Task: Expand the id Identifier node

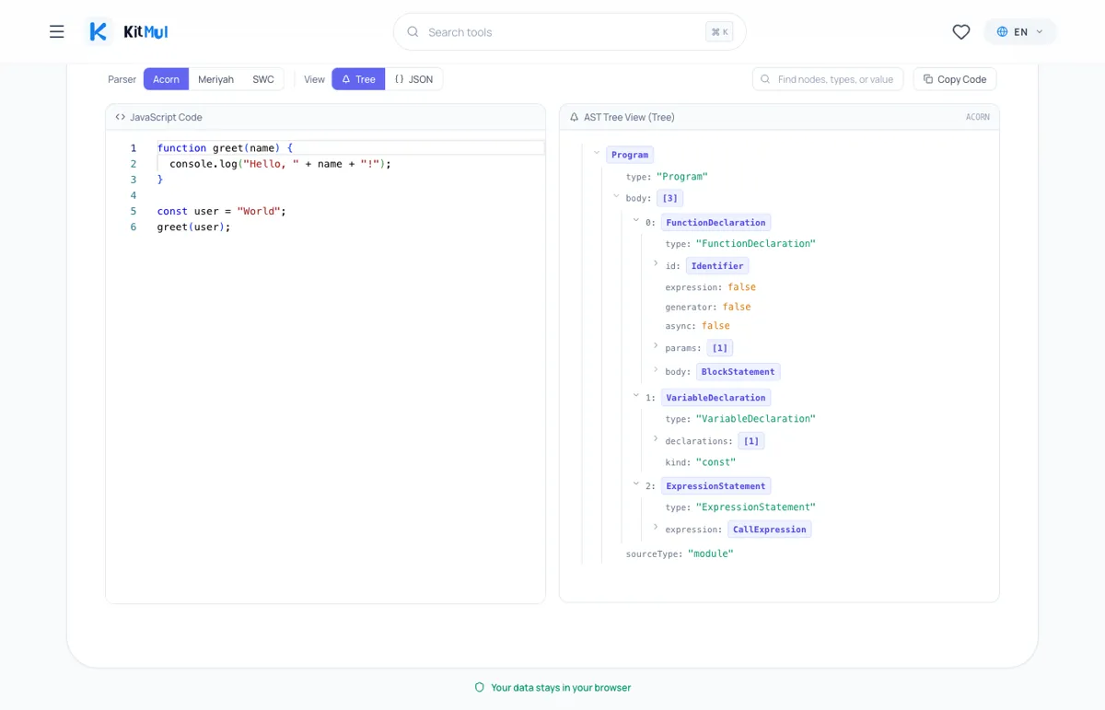Action: pos(657,265)
